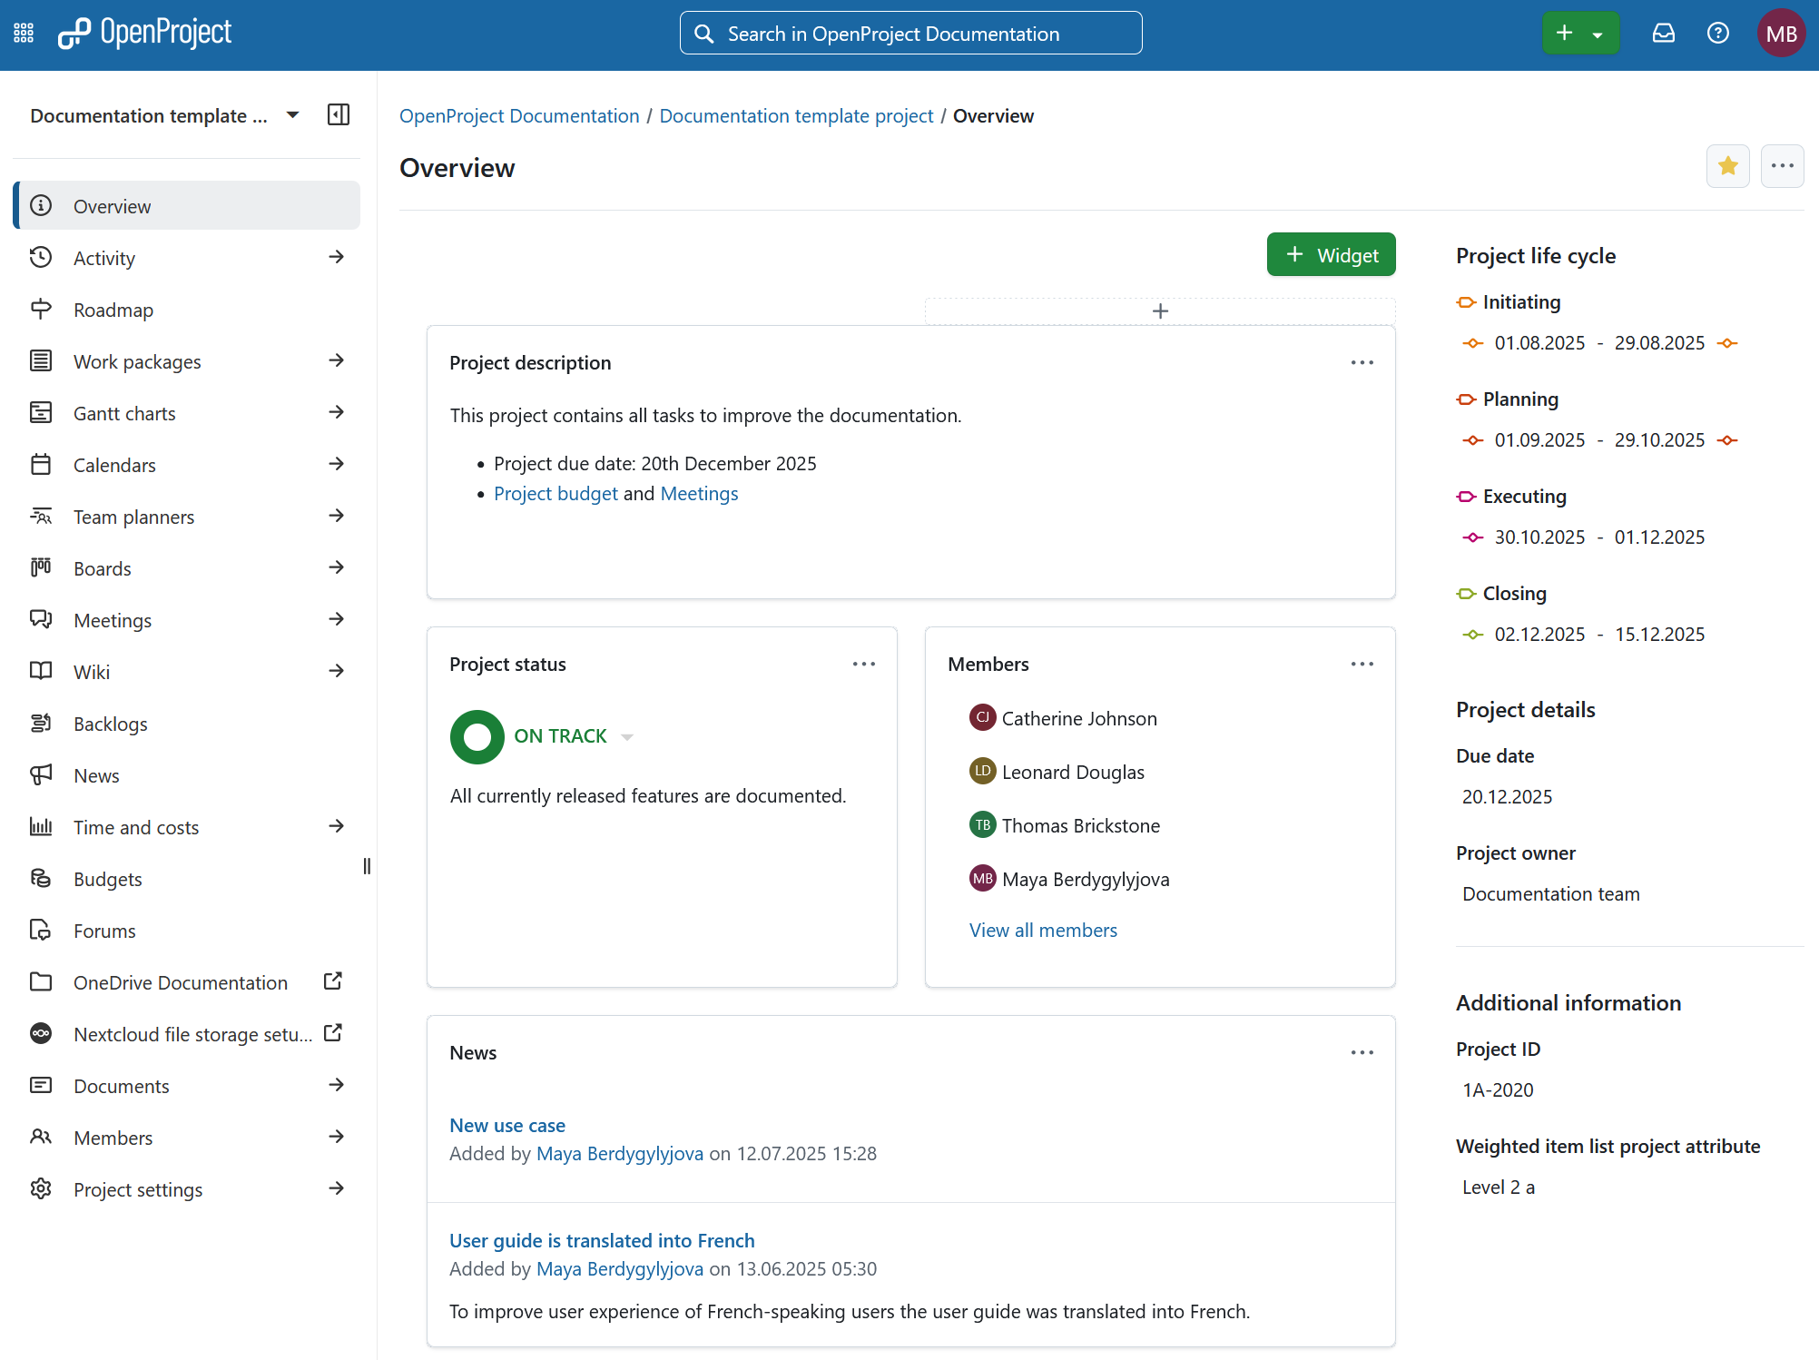Click the apps grid icon top left
This screenshot has height=1360, width=1819.
[24, 33]
